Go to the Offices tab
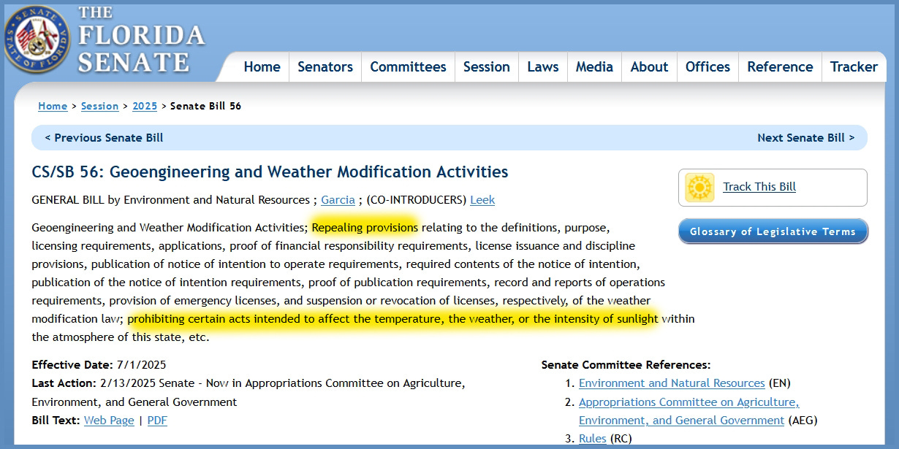Image resolution: width=899 pixels, height=449 pixels. click(x=708, y=66)
